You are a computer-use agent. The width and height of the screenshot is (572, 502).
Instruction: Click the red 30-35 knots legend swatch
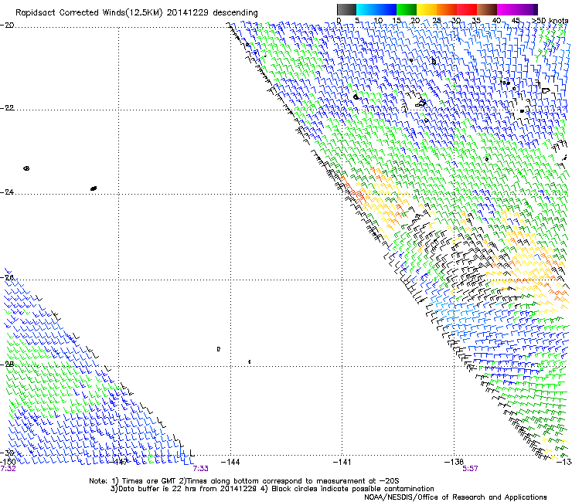[x=467, y=9]
